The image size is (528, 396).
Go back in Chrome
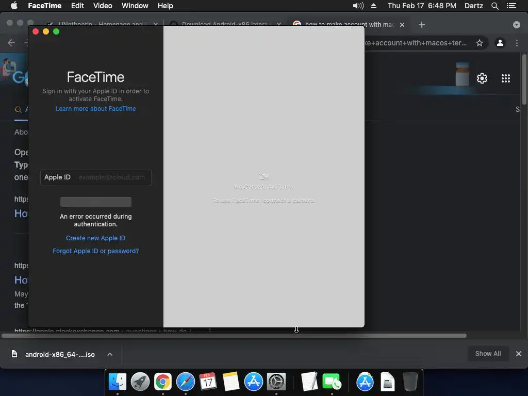coord(11,43)
